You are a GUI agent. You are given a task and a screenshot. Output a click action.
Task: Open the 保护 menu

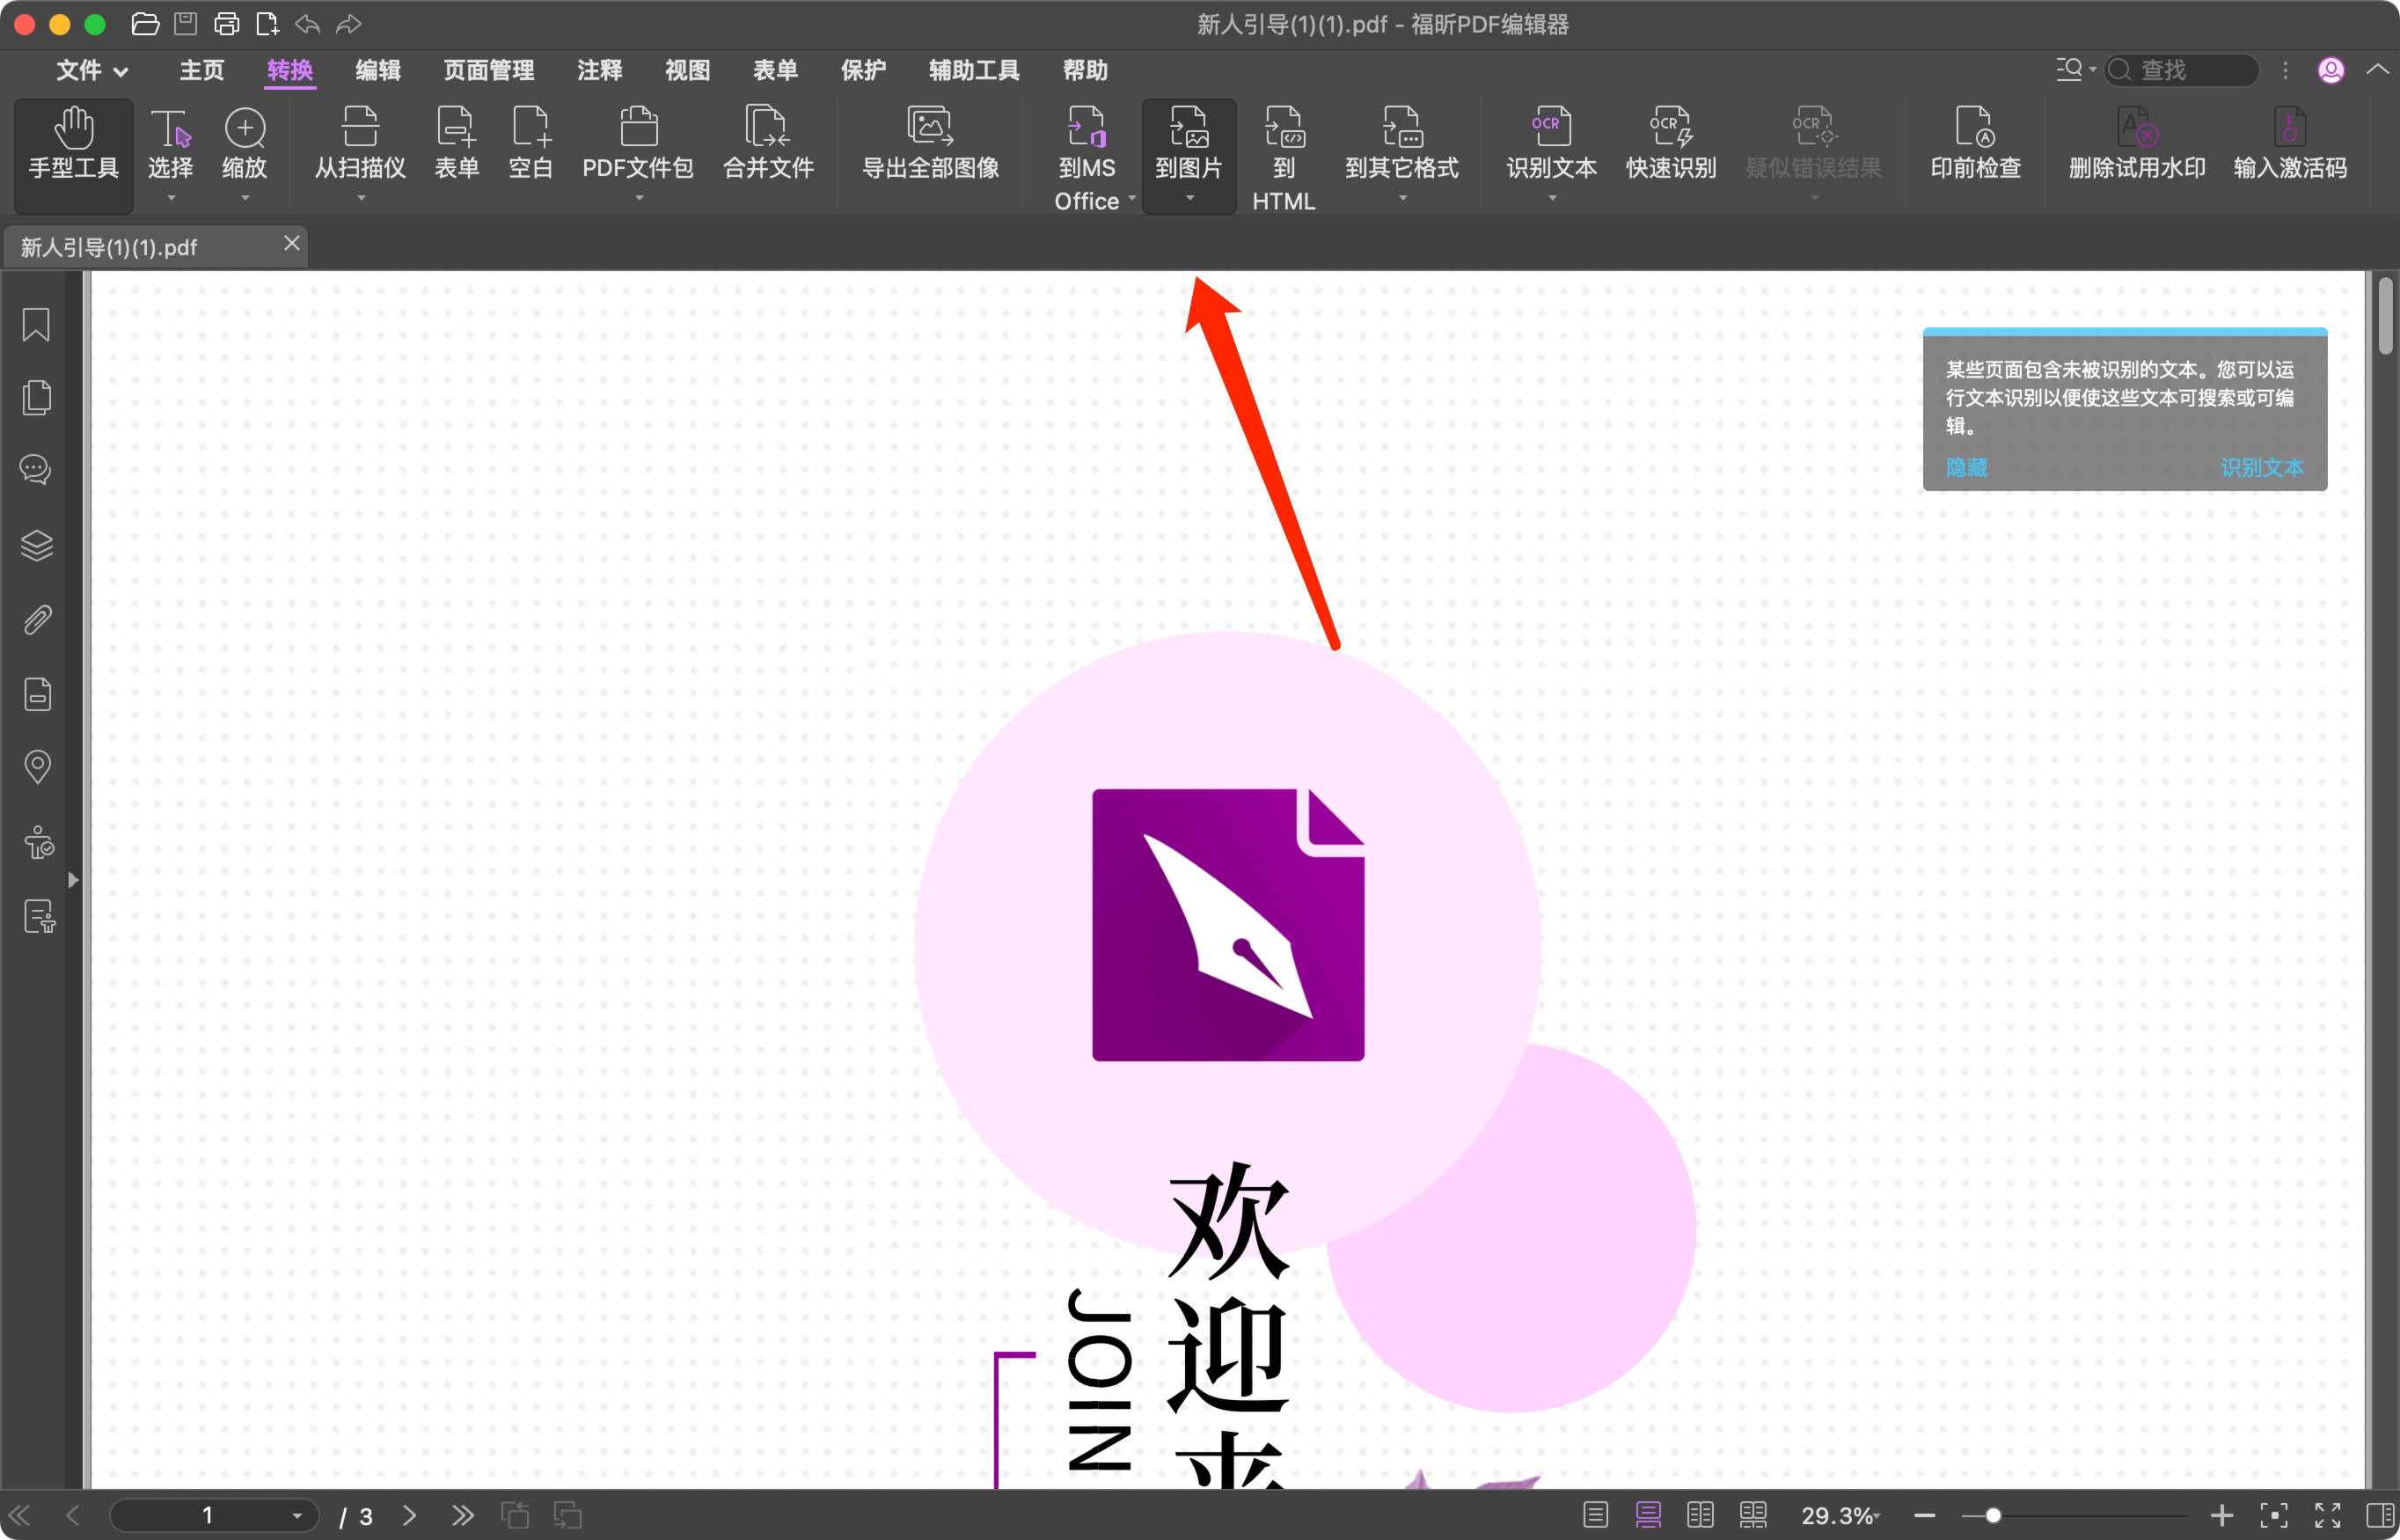pyautogui.click(x=864, y=70)
